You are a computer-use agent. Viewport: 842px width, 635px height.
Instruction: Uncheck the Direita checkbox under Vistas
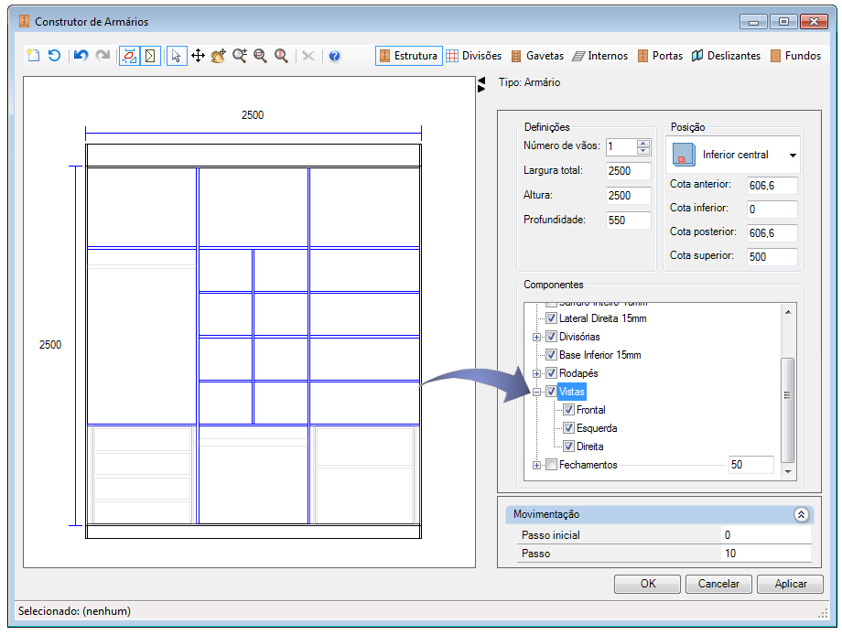coord(568,447)
